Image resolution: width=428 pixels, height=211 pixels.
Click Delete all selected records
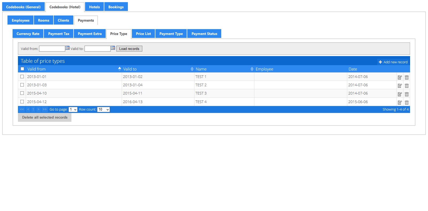[45, 117]
